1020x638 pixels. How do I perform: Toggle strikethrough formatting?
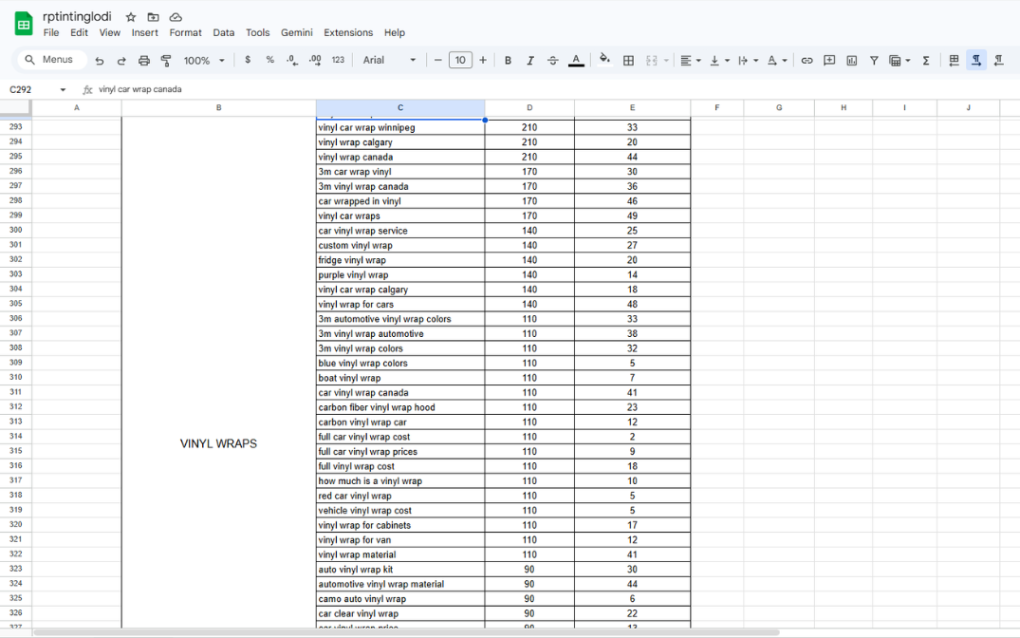(553, 61)
